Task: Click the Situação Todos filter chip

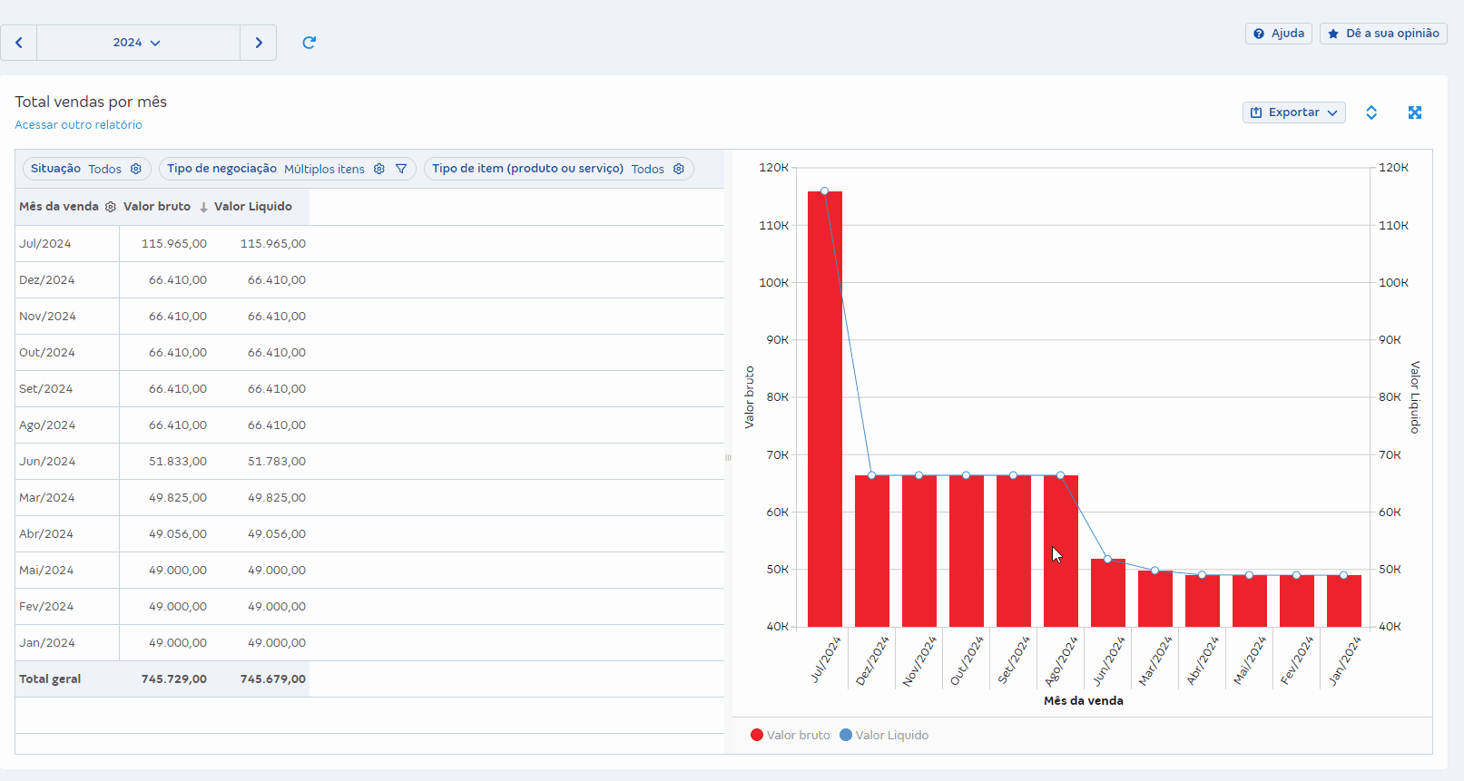Action: (x=87, y=169)
